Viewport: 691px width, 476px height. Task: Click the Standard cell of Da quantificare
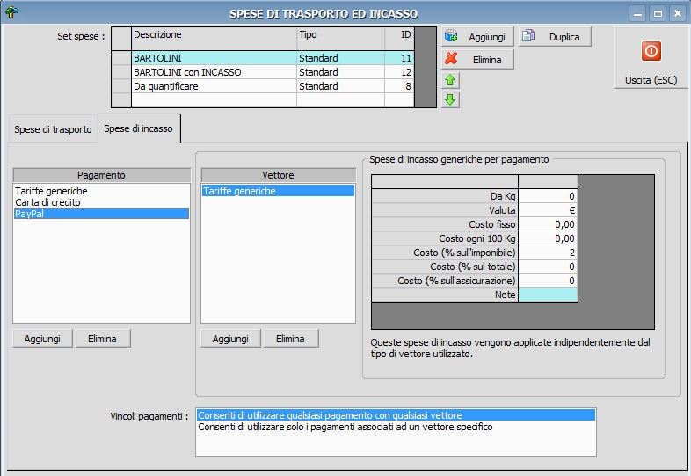340,86
